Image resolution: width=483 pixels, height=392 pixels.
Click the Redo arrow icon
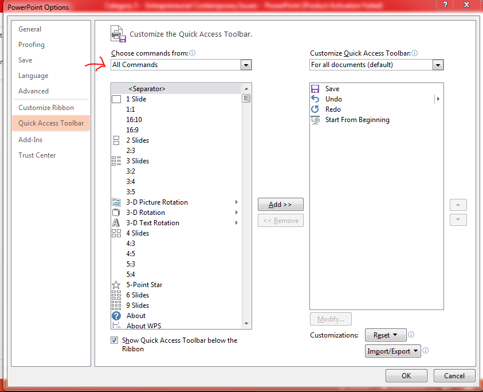[x=315, y=109]
